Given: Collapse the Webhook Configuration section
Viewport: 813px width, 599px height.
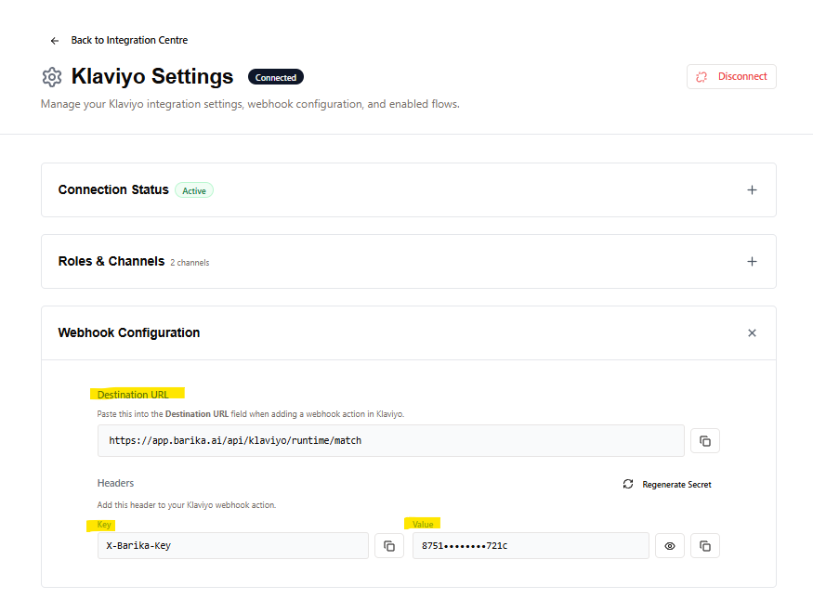Looking at the screenshot, I should click(752, 333).
